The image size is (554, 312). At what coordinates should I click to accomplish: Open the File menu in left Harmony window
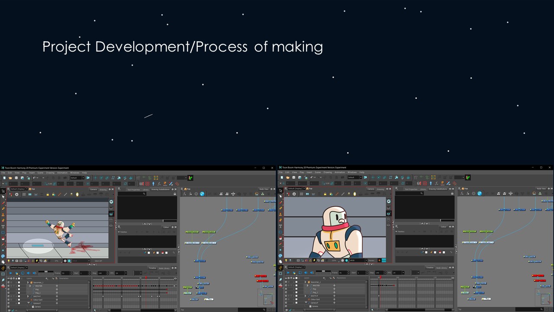(3, 172)
